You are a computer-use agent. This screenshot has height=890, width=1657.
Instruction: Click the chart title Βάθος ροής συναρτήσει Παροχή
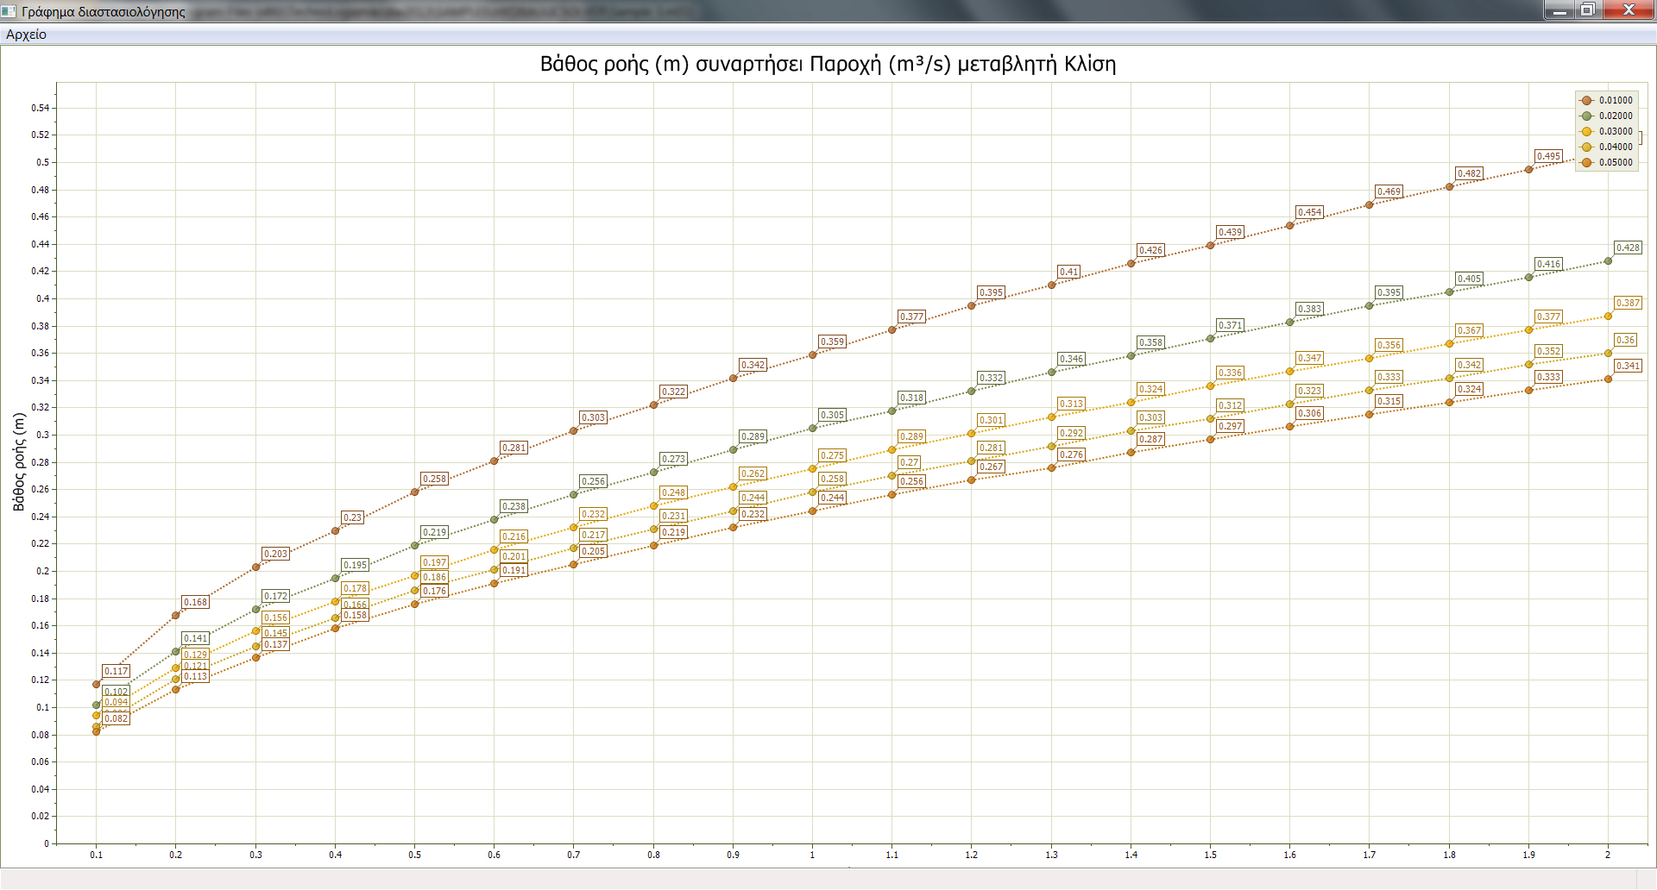tap(828, 65)
